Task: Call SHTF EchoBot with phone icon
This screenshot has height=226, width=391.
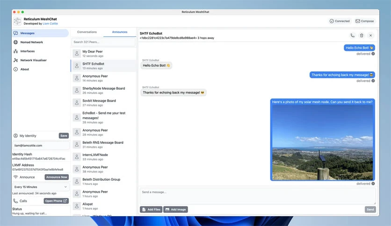Action: [352, 35]
